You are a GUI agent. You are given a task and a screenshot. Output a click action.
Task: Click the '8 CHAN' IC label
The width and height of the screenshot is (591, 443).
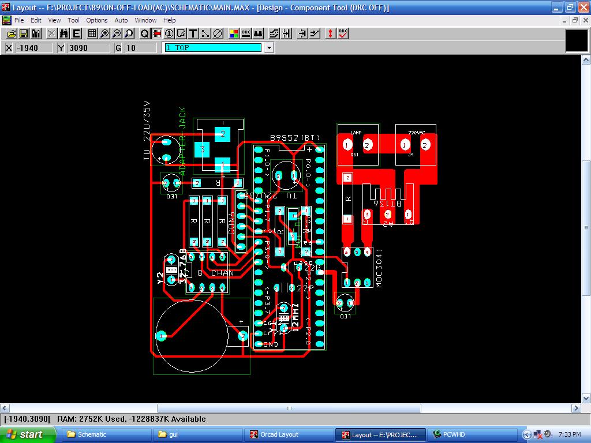pyautogui.click(x=216, y=273)
